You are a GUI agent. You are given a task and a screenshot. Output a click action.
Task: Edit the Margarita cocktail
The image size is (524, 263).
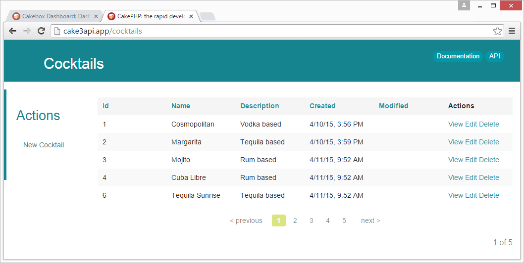coord(471,142)
